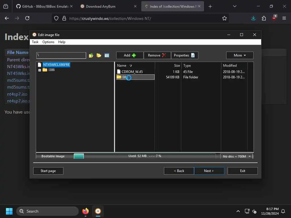Expand the I386 tree folder
Image resolution: width=291 pixels, height=218 pixels.
tap(40, 70)
